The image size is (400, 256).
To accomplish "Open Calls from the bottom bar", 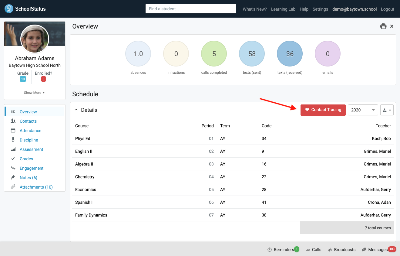I will click(x=313, y=250).
